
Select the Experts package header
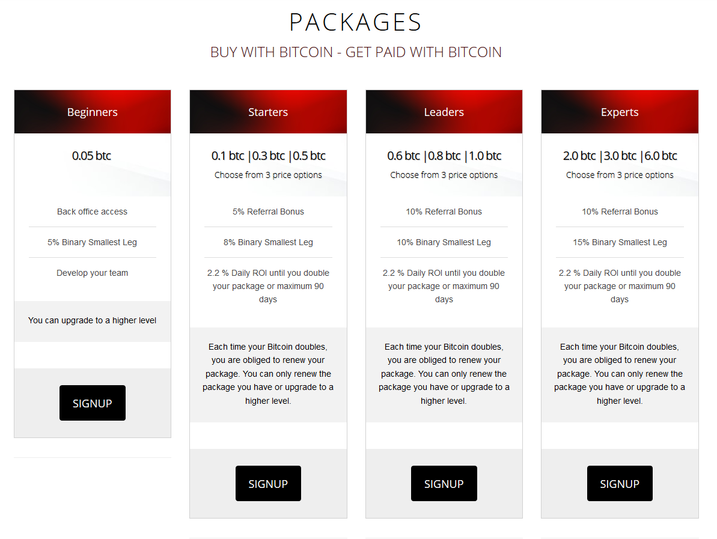pyautogui.click(x=620, y=112)
